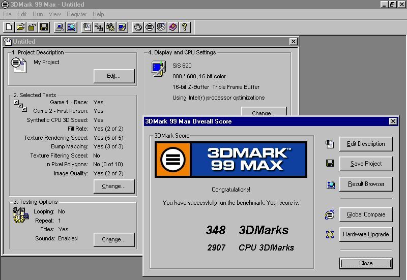Image resolution: width=407 pixels, height=280 pixels.
Task: Click the icon beside Result Browser
Action: [330, 184]
